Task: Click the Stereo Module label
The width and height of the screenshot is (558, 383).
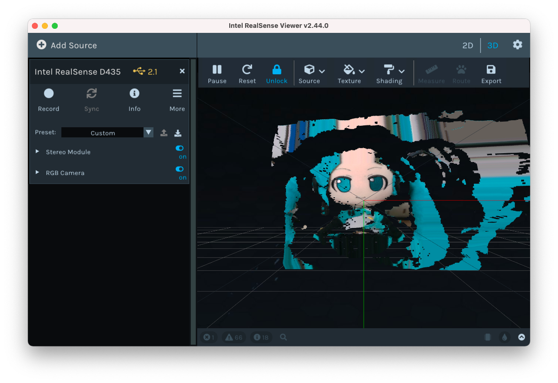Action: pos(68,152)
